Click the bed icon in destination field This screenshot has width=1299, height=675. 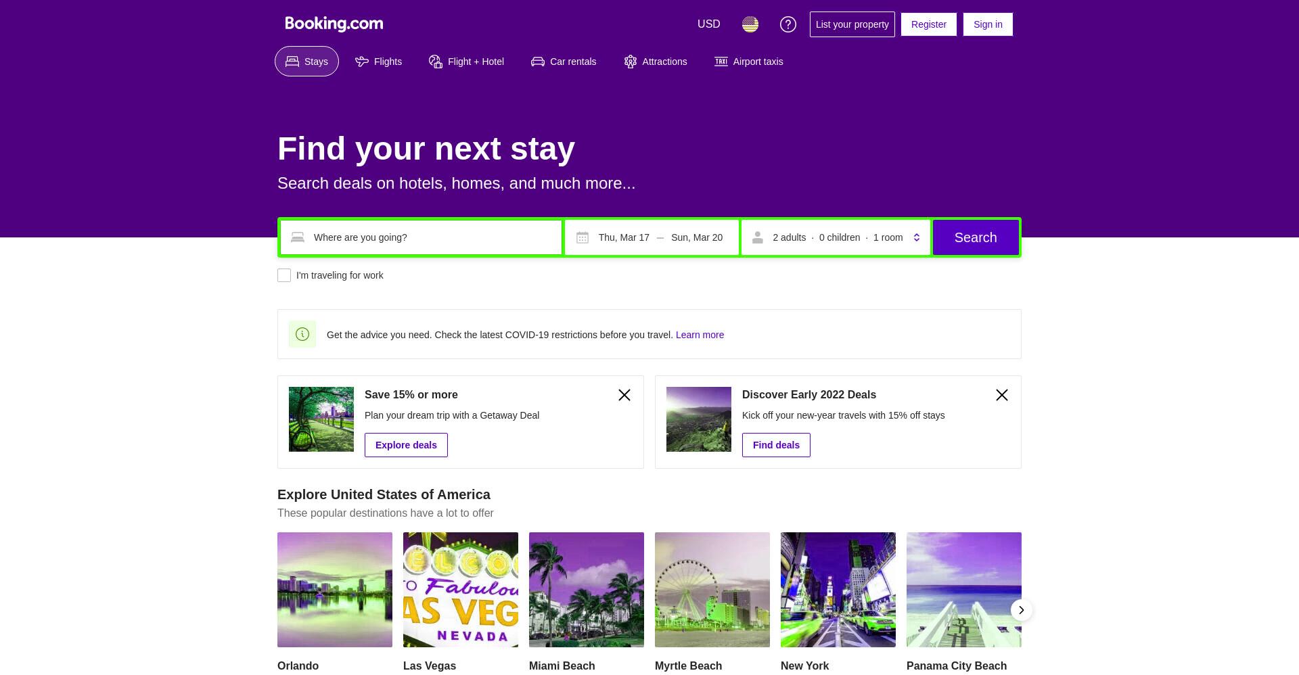[x=298, y=237]
